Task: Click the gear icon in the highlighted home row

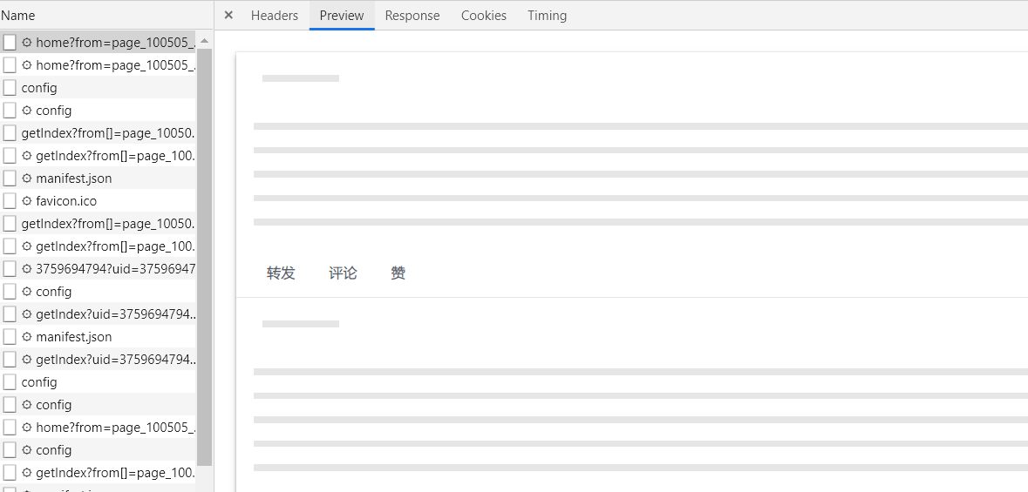Action: point(27,43)
